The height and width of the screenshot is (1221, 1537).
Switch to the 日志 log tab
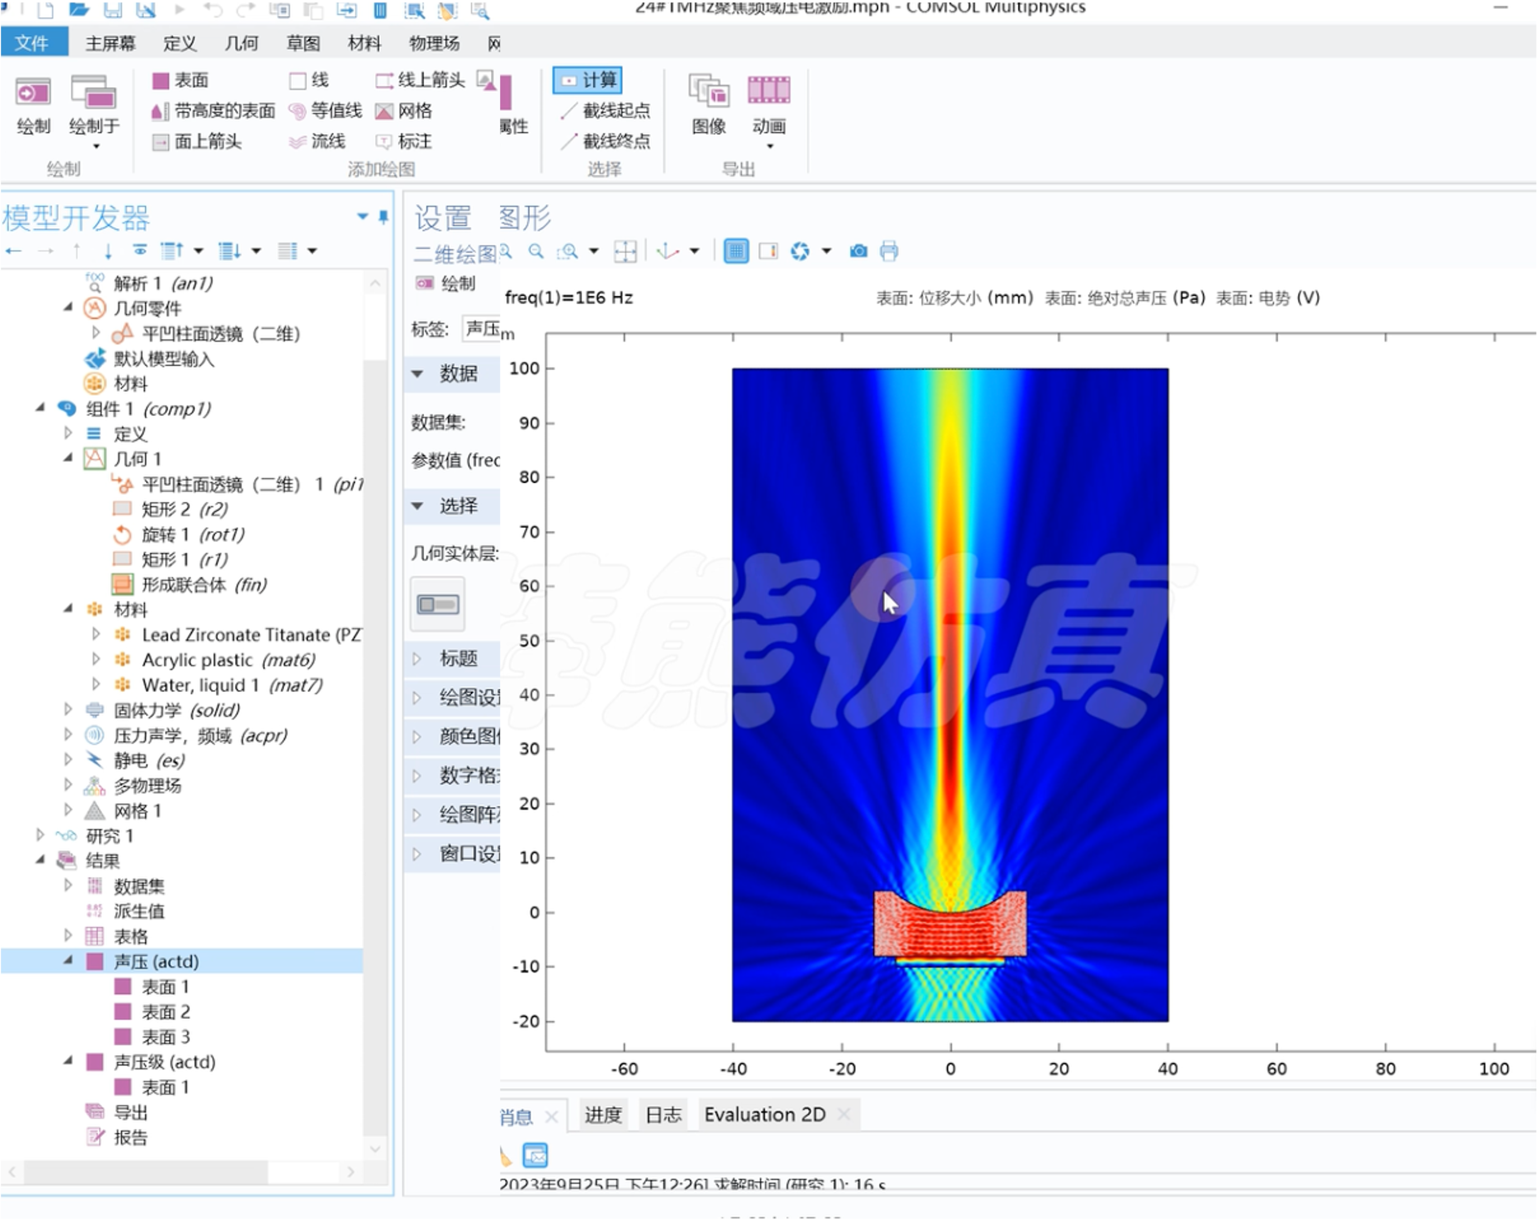point(663,1115)
